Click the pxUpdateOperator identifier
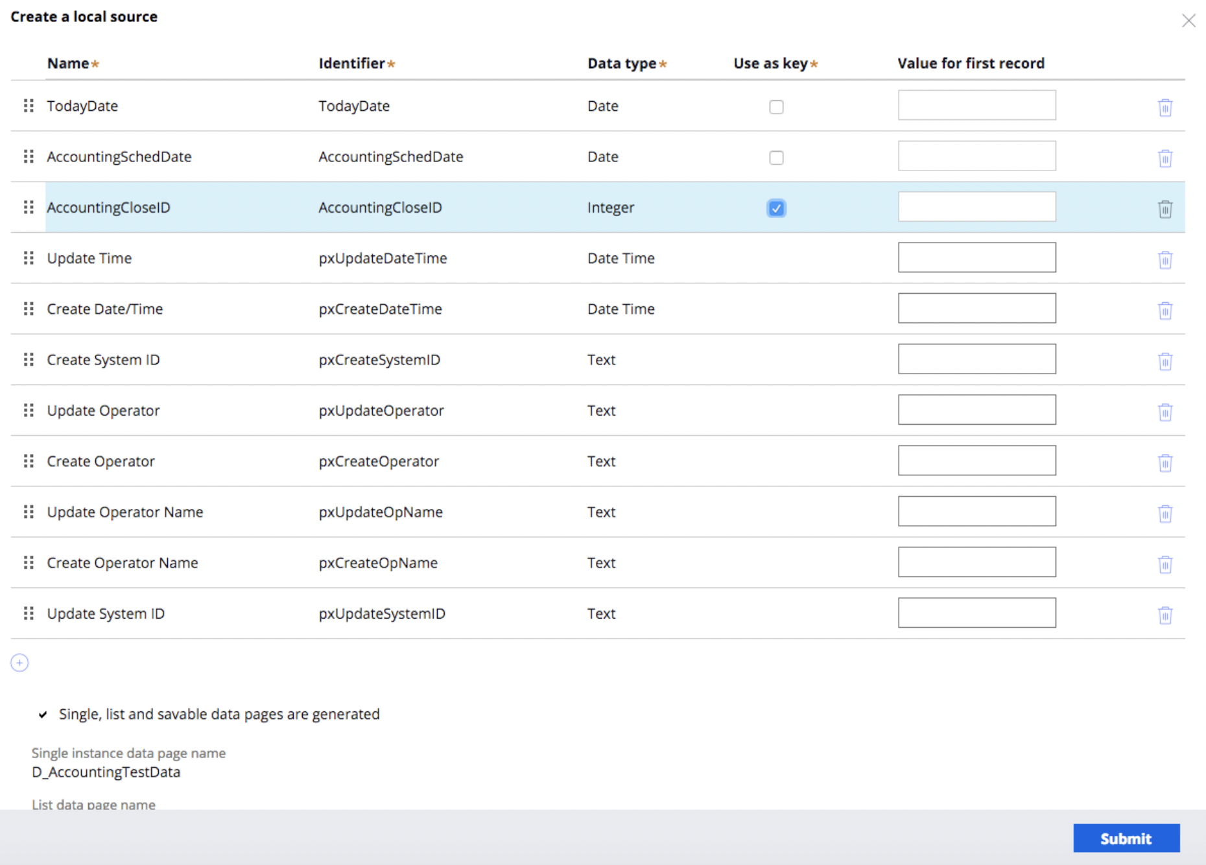 click(381, 410)
